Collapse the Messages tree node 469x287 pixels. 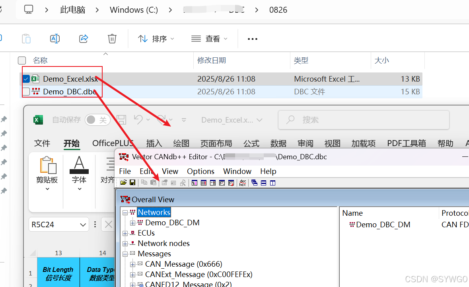tap(125, 254)
